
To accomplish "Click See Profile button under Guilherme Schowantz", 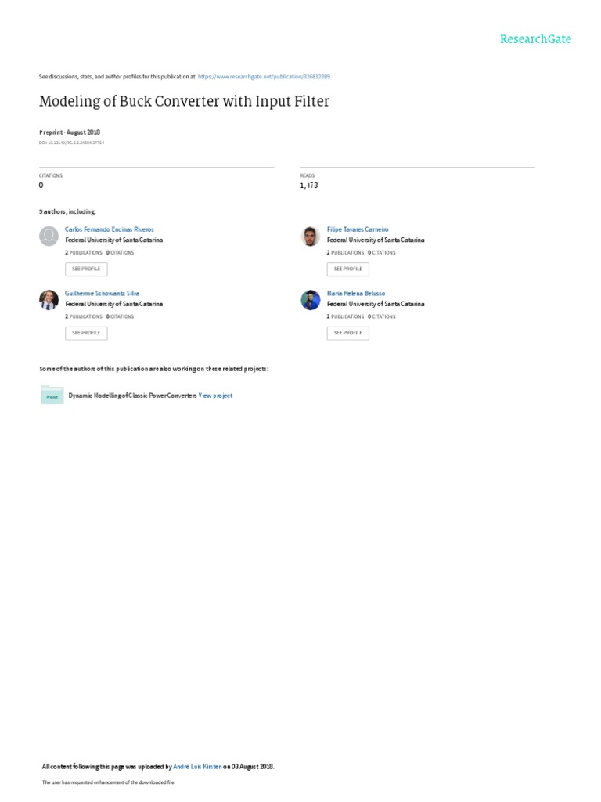I will (x=86, y=333).
